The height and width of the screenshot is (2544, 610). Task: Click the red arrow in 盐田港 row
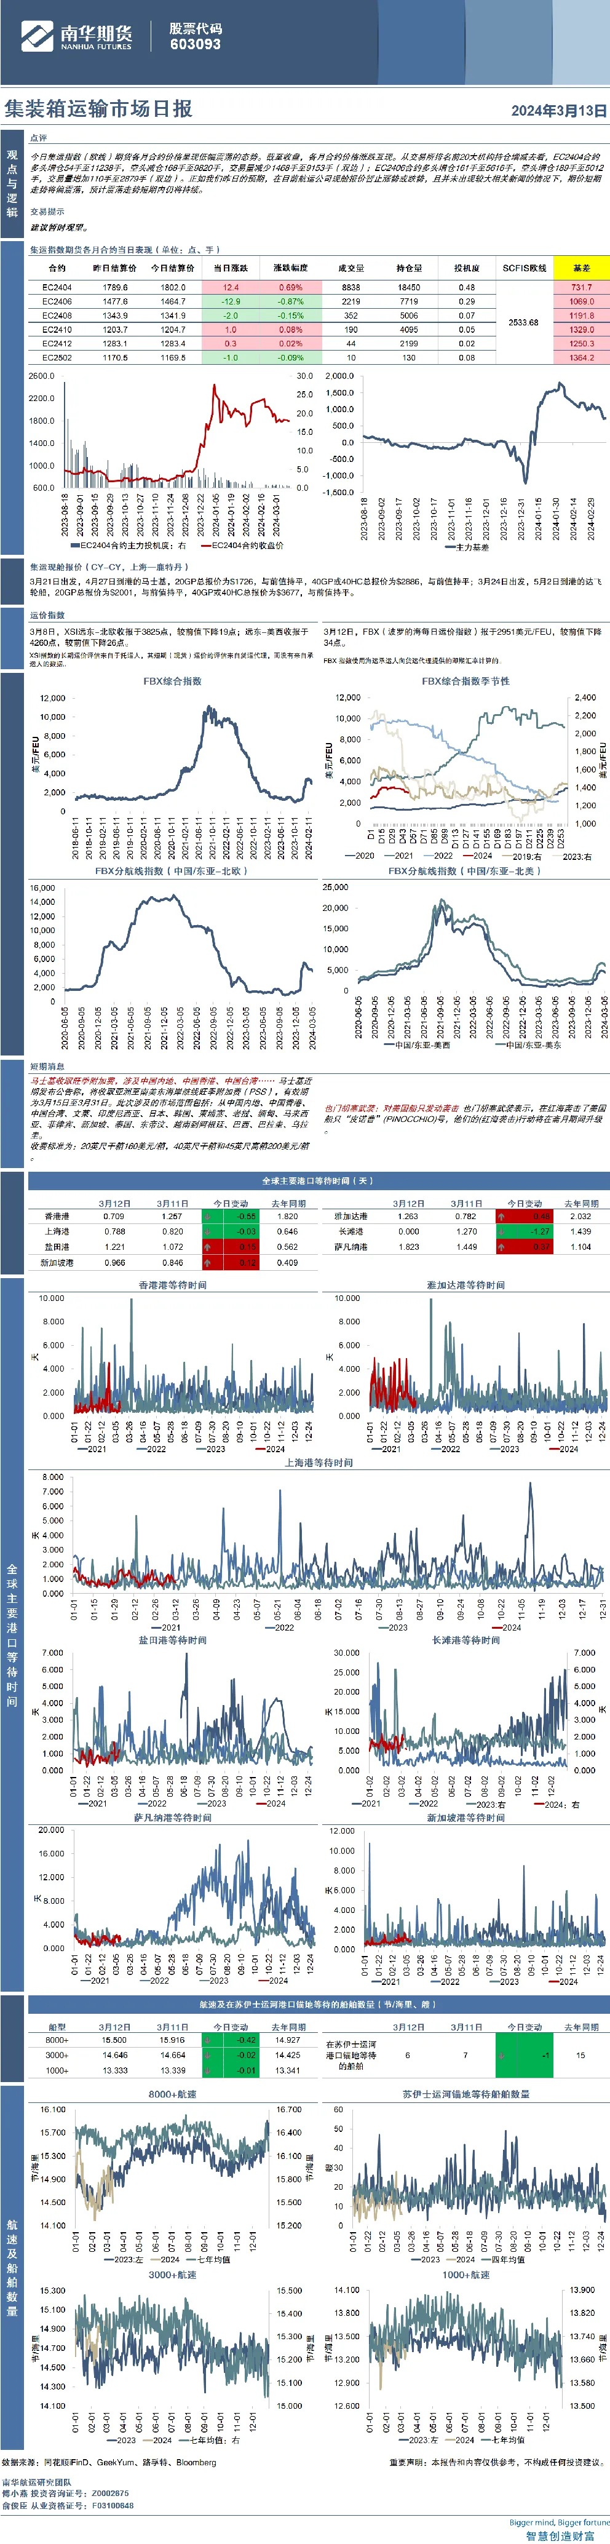[x=208, y=1247]
